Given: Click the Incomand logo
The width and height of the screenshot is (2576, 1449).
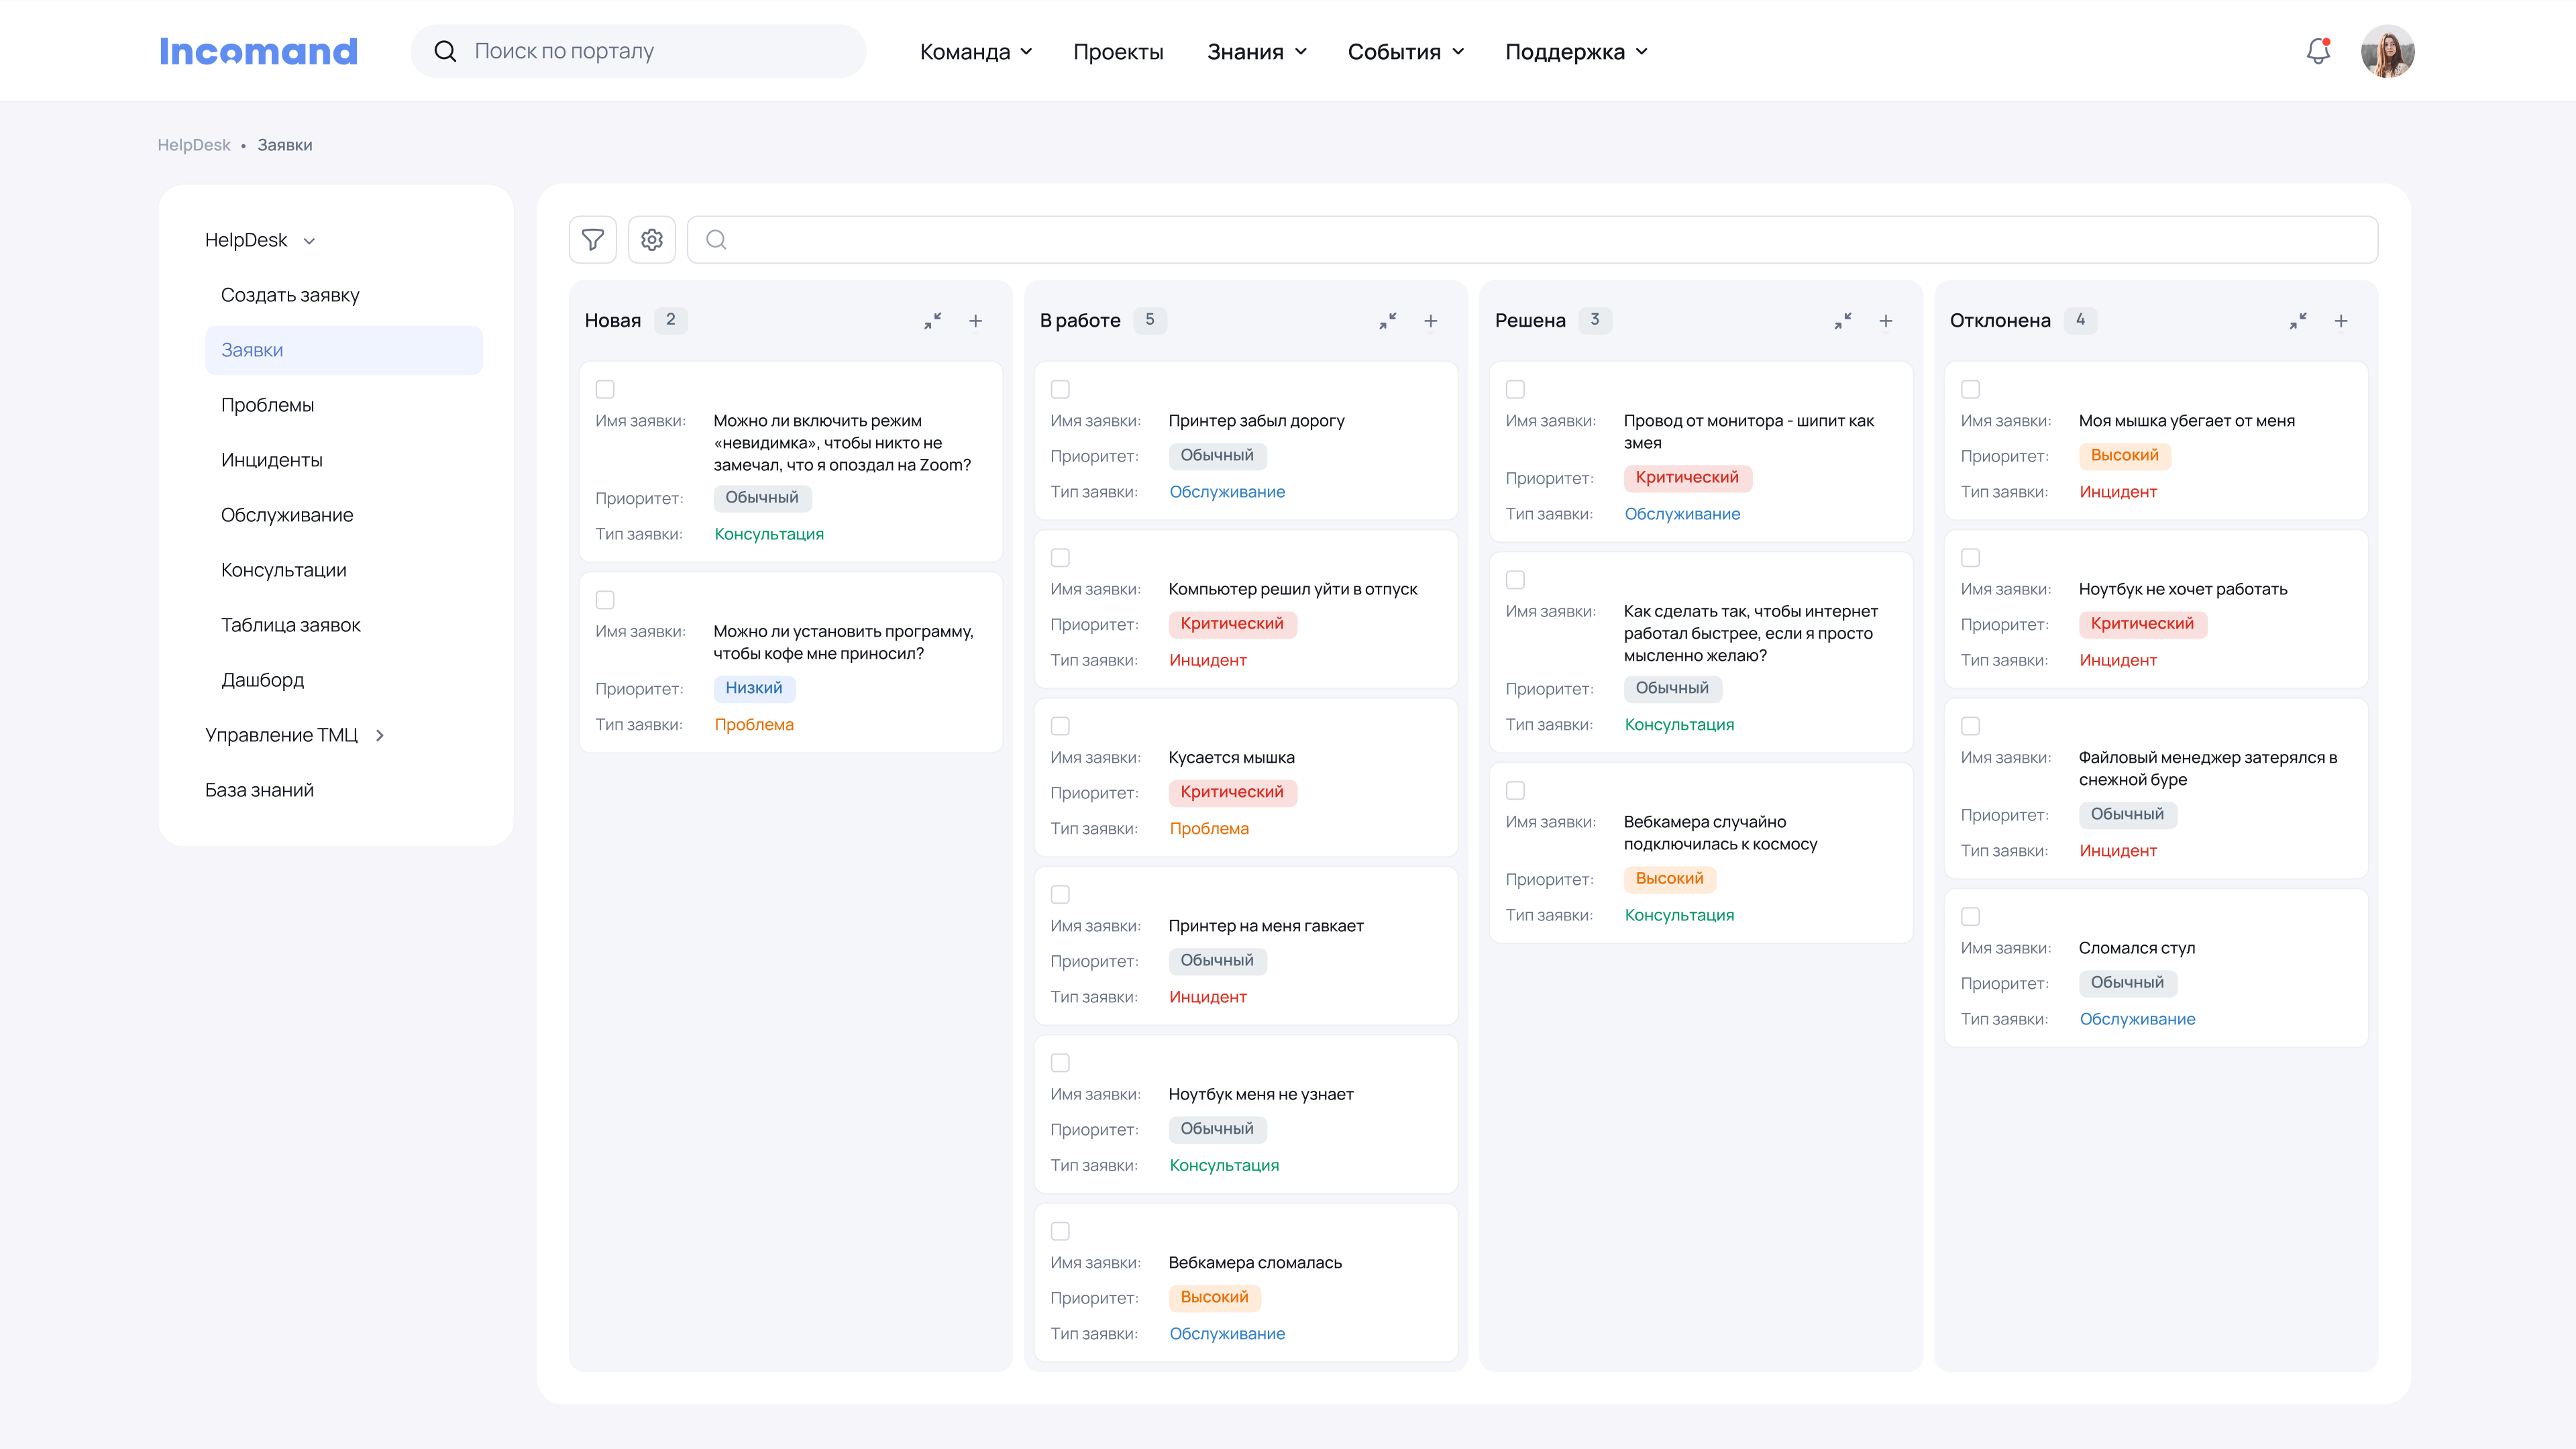Looking at the screenshot, I should click(258, 51).
